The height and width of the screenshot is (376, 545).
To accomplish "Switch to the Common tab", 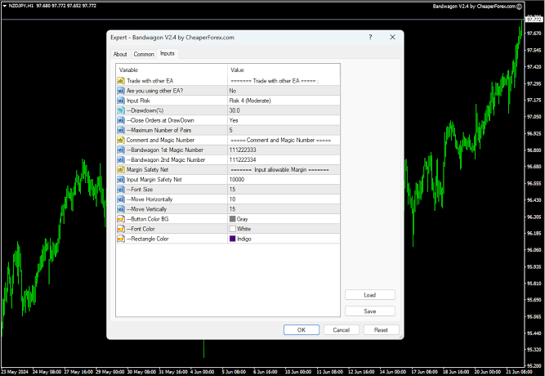I will point(144,54).
